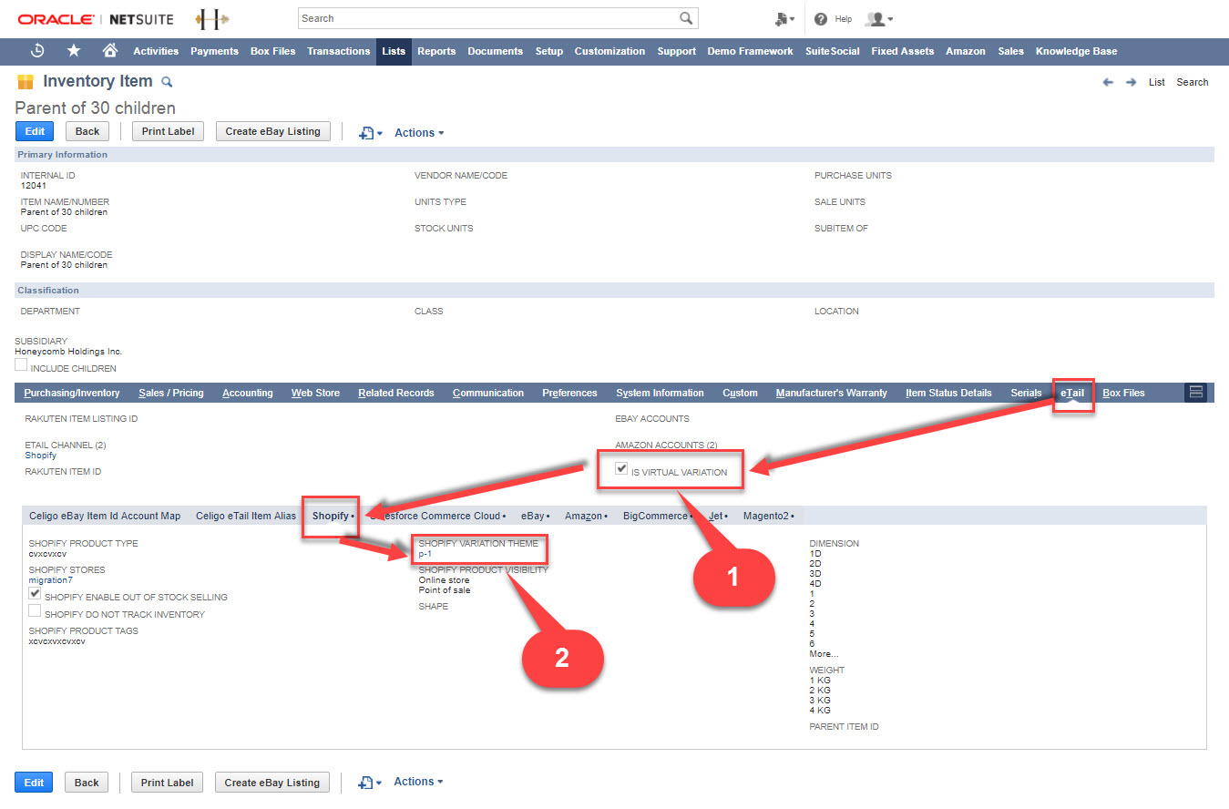Toggle Shopify Do Not Track Inventory
This screenshot has height=809, width=1229.
click(x=35, y=610)
